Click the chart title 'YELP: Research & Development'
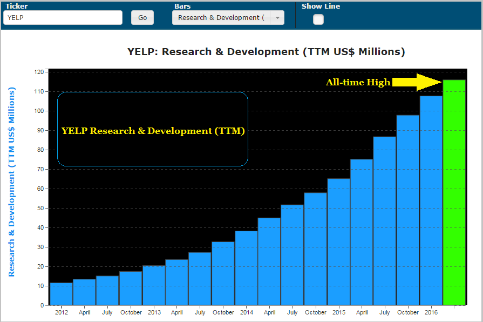 pos(266,51)
